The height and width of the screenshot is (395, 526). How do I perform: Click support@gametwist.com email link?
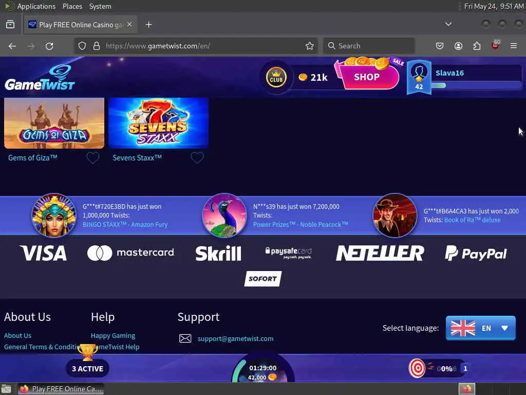point(235,338)
